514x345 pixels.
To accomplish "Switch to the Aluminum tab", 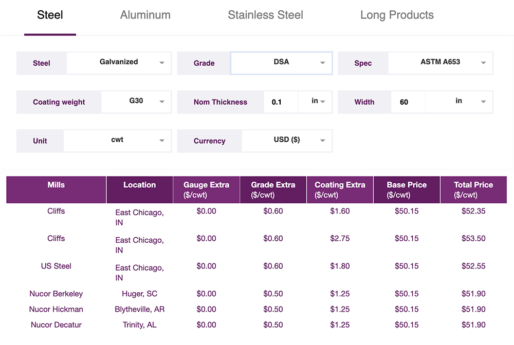I will pyautogui.click(x=145, y=15).
